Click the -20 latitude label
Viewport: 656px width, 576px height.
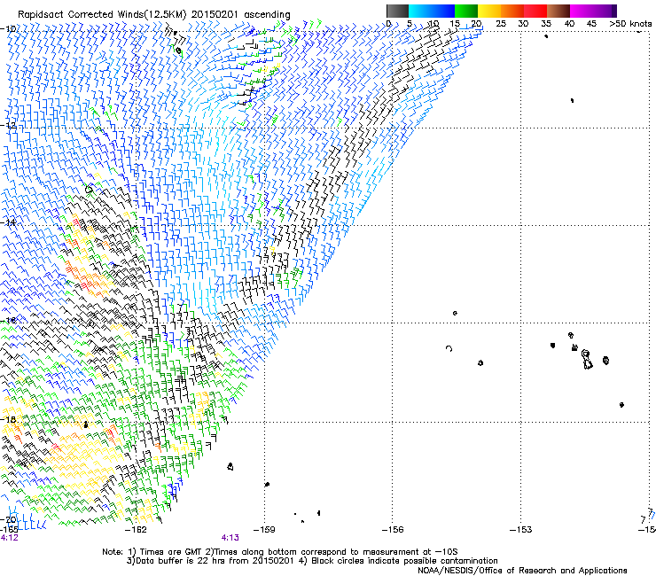(8, 520)
